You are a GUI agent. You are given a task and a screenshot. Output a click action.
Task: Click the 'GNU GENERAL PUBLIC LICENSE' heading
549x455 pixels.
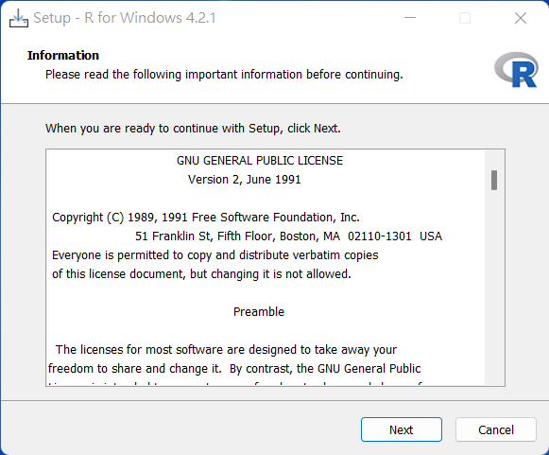coord(260,161)
